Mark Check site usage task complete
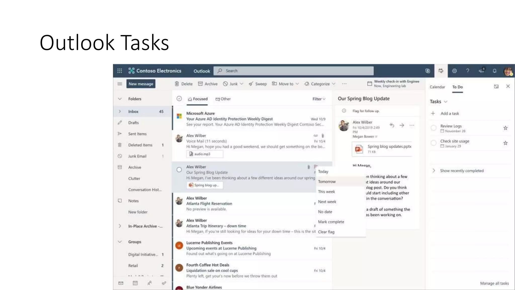Image resolution: width=515 pixels, height=290 pixels. (x=434, y=143)
